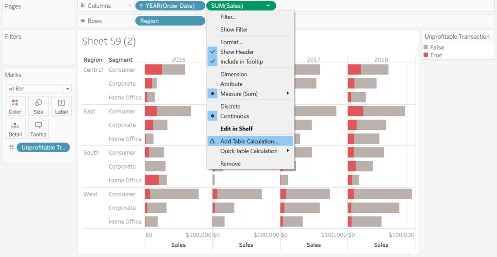497x257 pixels.
Task: Click the Sheet 59 (2) title
Action: pyautogui.click(x=109, y=42)
